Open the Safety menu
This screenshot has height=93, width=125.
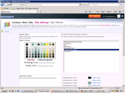[109, 12]
